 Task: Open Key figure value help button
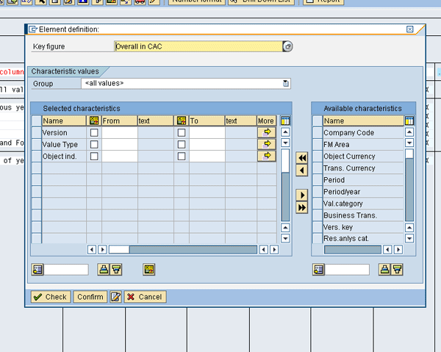tap(287, 46)
